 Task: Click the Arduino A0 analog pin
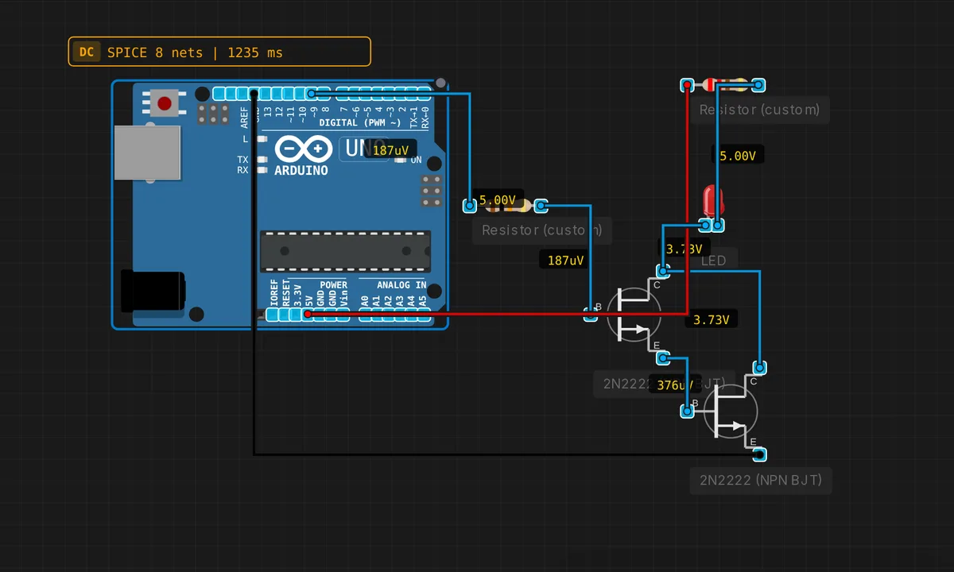tap(365, 315)
